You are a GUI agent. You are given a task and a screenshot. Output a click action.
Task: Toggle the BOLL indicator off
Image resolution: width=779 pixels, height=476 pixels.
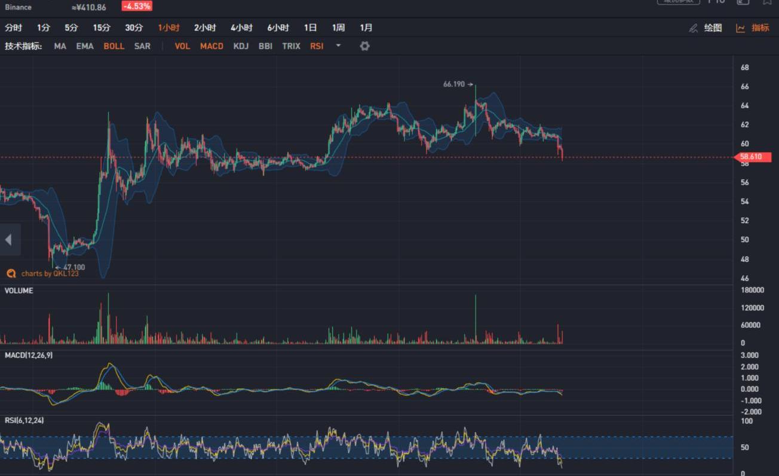pyautogui.click(x=114, y=46)
